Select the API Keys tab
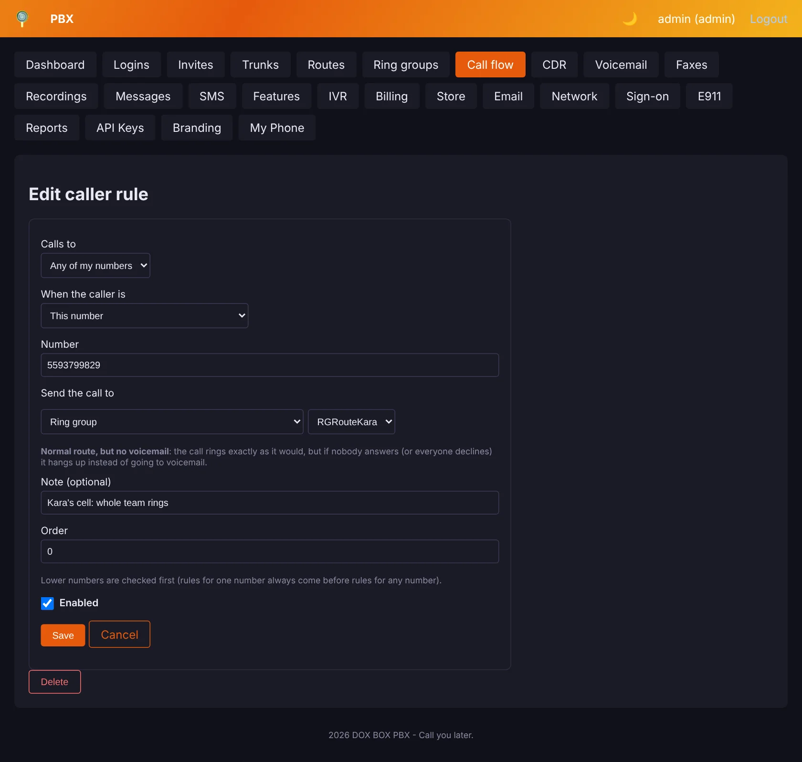Image resolution: width=802 pixels, height=762 pixels. pyautogui.click(x=120, y=128)
